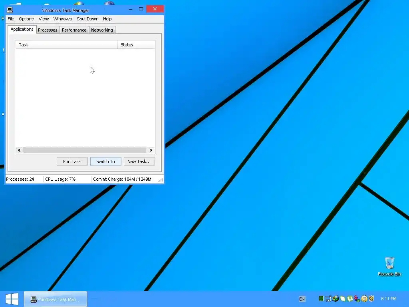The width and height of the screenshot is (409, 307).
Task: Open the Start button Windows logo
Action: [x=12, y=299]
